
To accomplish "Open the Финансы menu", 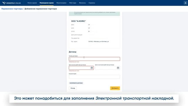I will [x=82, y=3].
